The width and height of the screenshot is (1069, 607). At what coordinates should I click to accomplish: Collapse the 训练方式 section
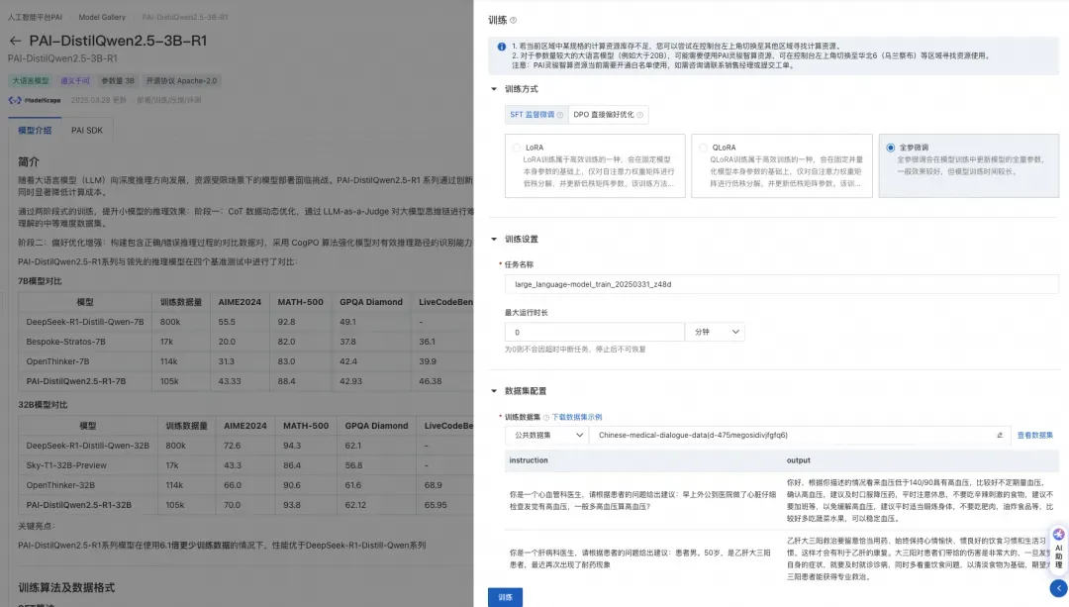click(x=494, y=89)
